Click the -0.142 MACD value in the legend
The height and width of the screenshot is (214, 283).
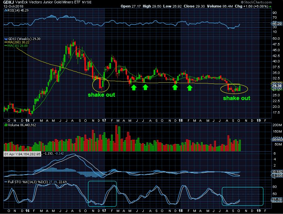[x=59, y=154]
